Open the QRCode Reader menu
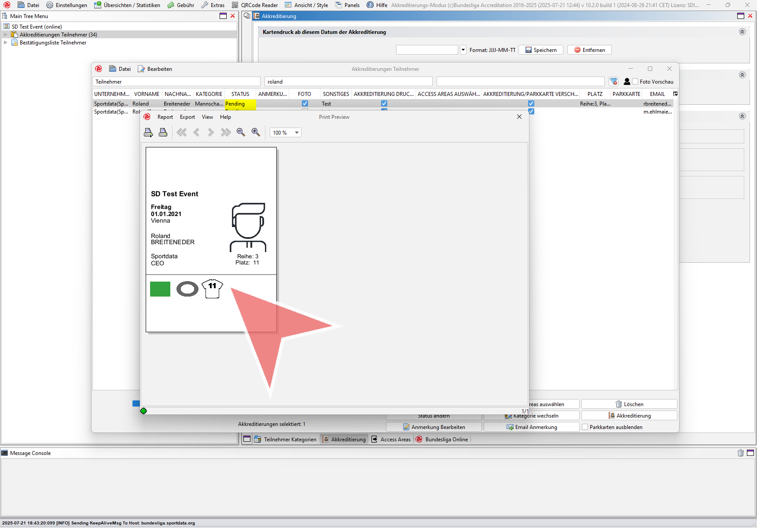 coord(255,5)
